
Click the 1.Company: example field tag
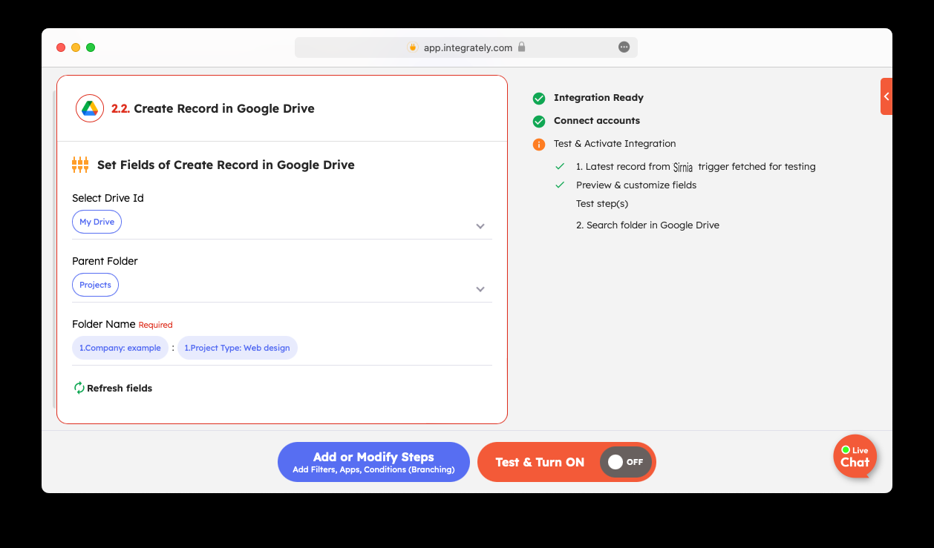120,348
